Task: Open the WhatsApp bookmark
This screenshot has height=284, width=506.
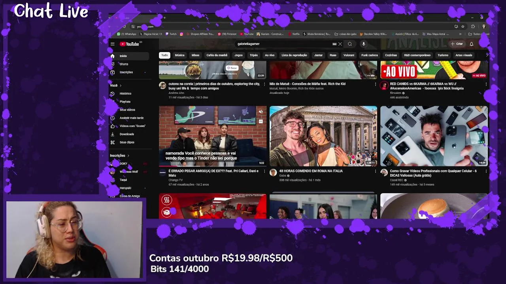Action: [x=126, y=34]
